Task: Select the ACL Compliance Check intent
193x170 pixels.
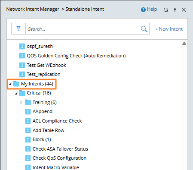Action: 57,121
